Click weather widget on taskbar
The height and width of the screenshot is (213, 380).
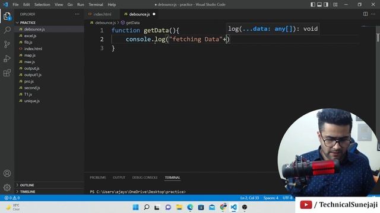coord(12,207)
